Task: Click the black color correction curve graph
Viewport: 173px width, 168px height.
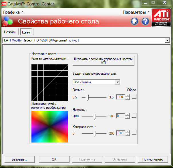Action: coord(50,83)
